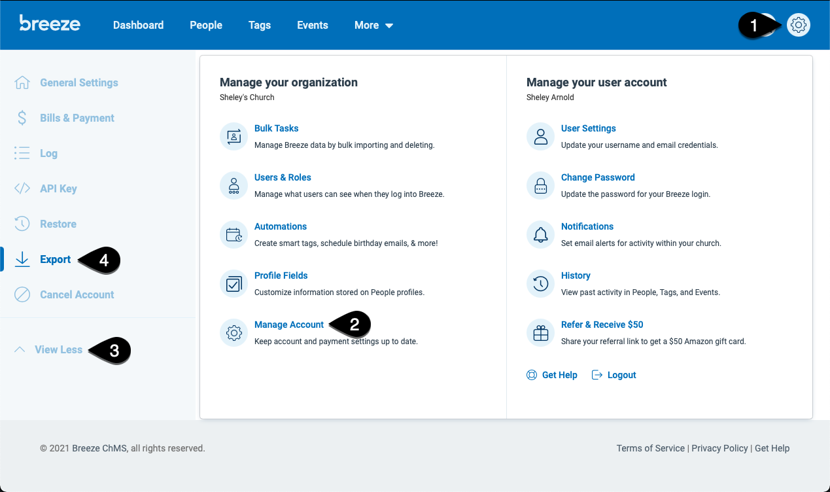This screenshot has height=492, width=830.
Task: Click the Export download icon
Action: pyautogui.click(x=22, y=259)
